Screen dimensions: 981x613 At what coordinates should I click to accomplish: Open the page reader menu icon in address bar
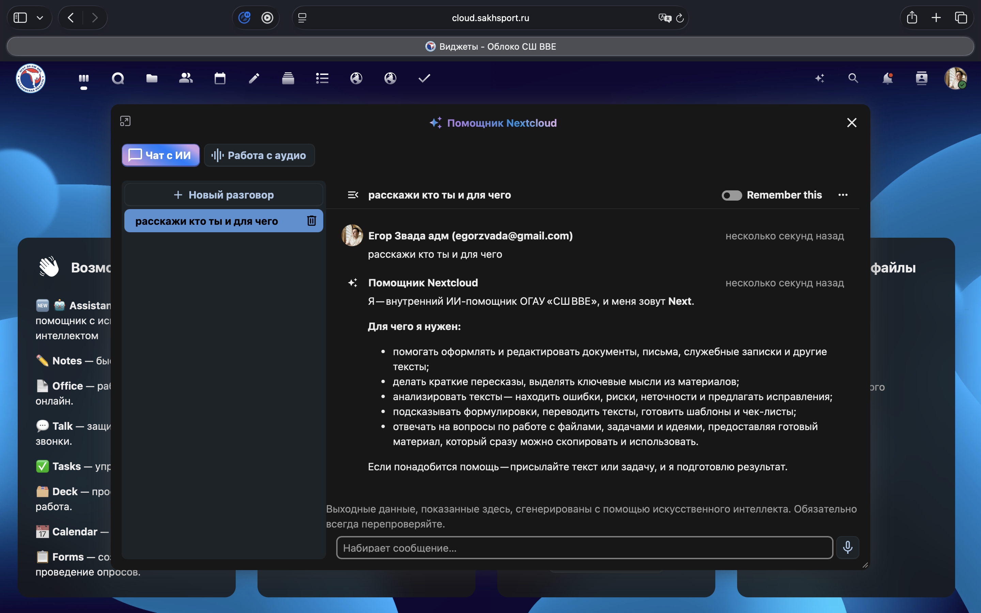(302, 18)
